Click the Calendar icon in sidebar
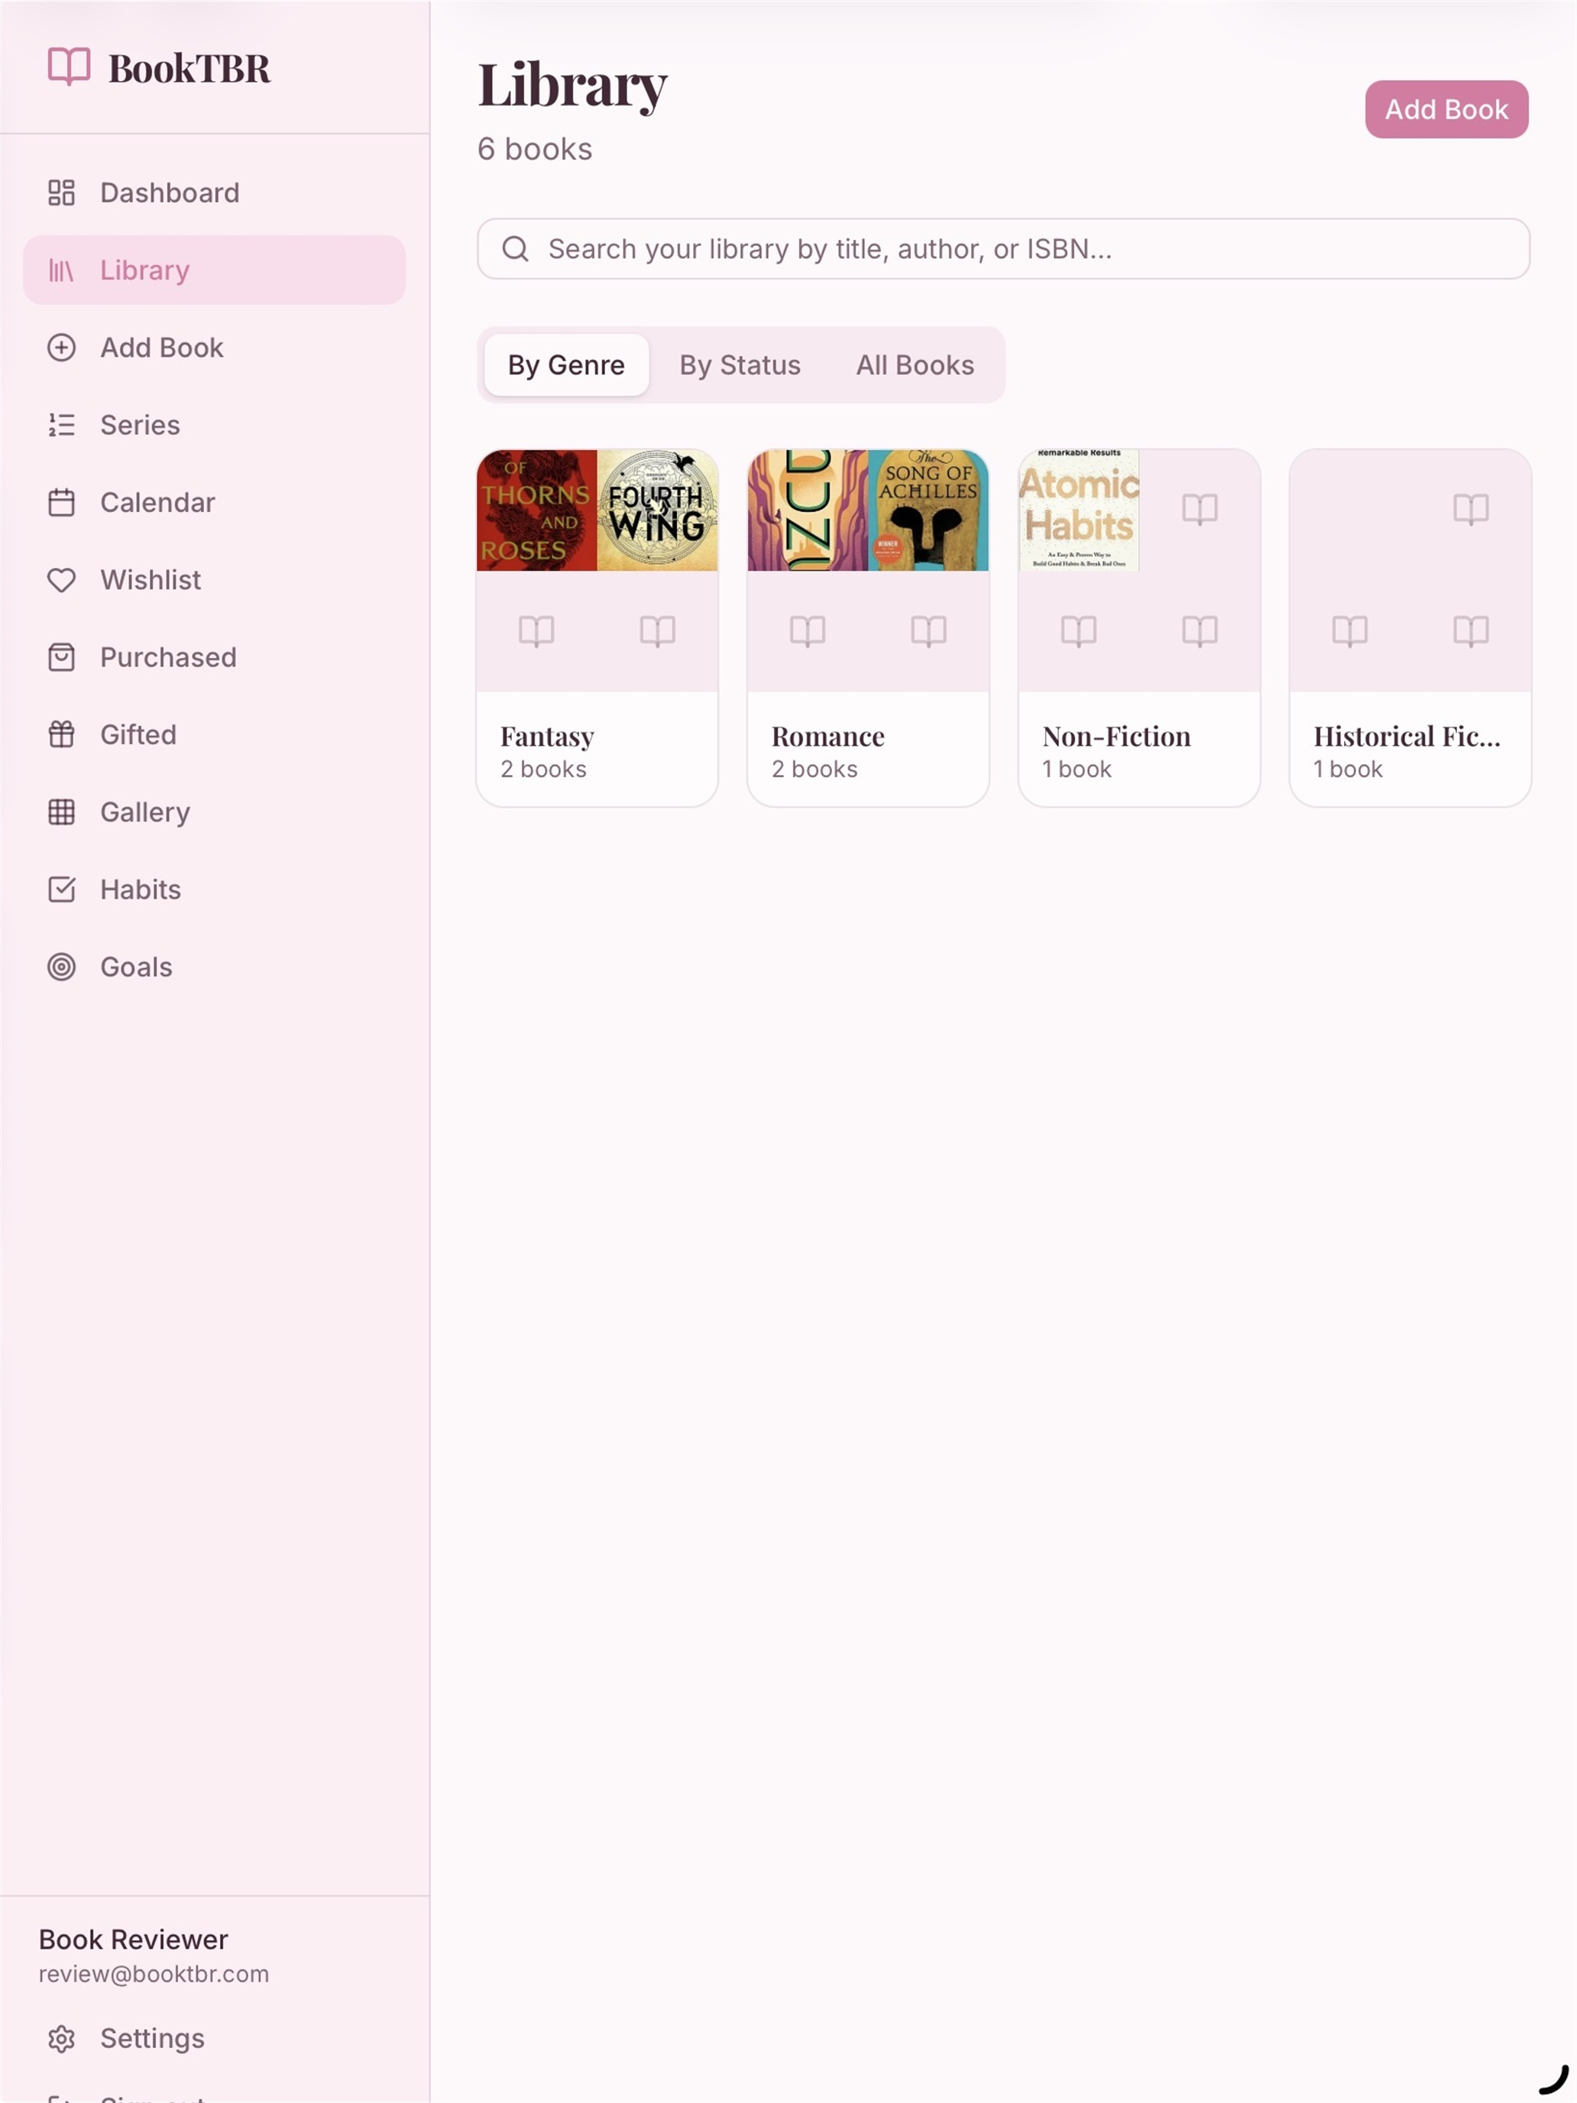Screen dimensions: 1577x2103 click(x=61, y=503)
